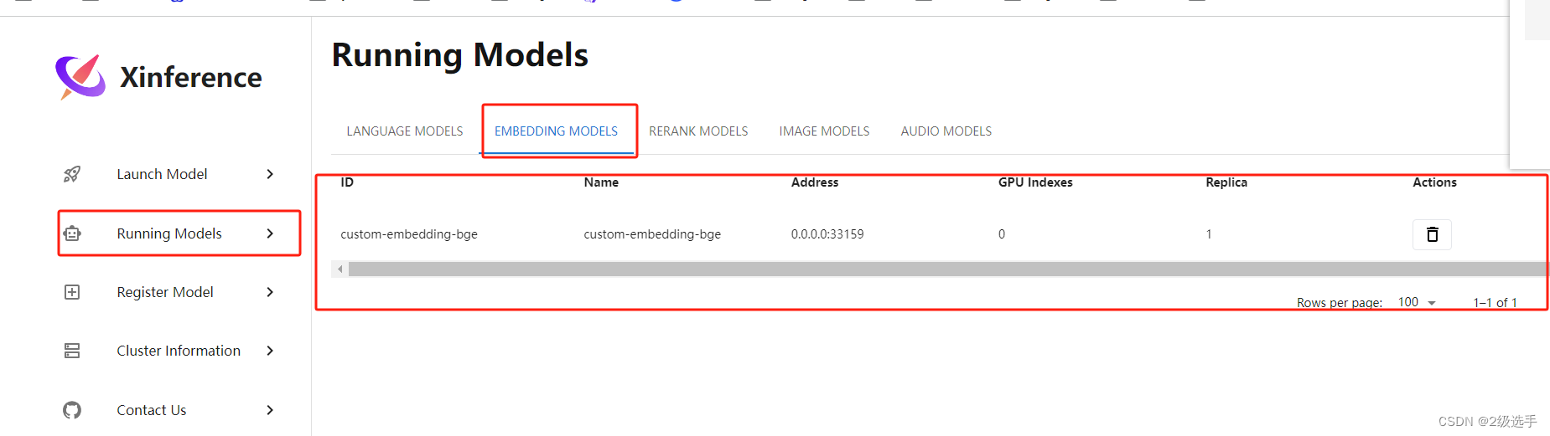
Task: Switch to the Language Models tab
Action: 405,131
